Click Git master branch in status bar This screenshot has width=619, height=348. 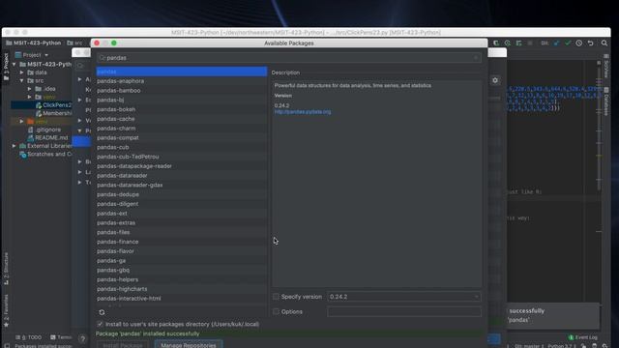tap(529, 346)
